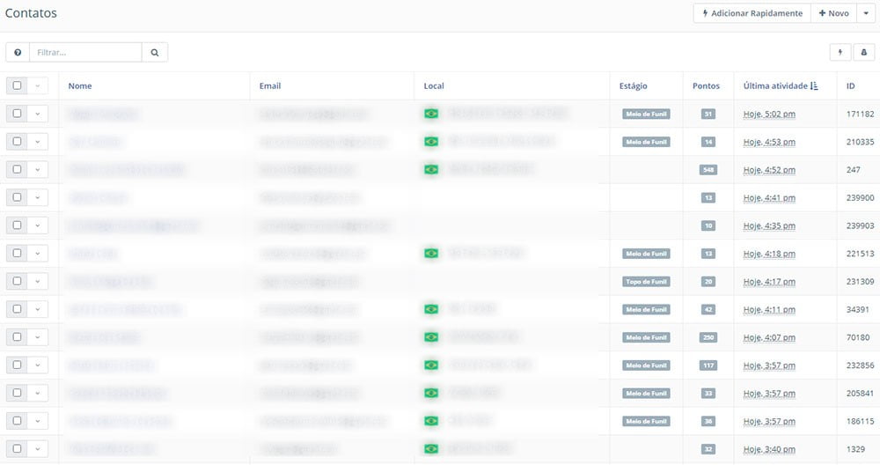Open the Hoje, 5:02 pm activity link
Viewport: 880px width, 465px height.
tap(769, 114)
